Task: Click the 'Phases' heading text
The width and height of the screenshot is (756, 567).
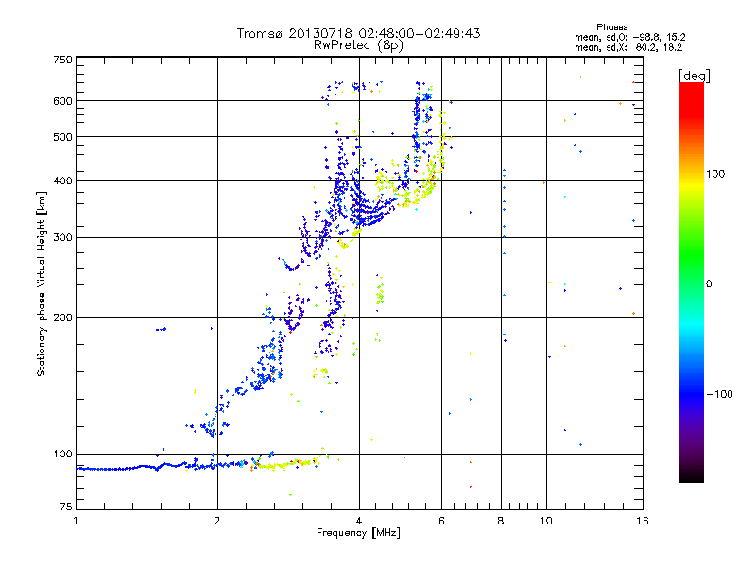Action: tap(611, 27)
